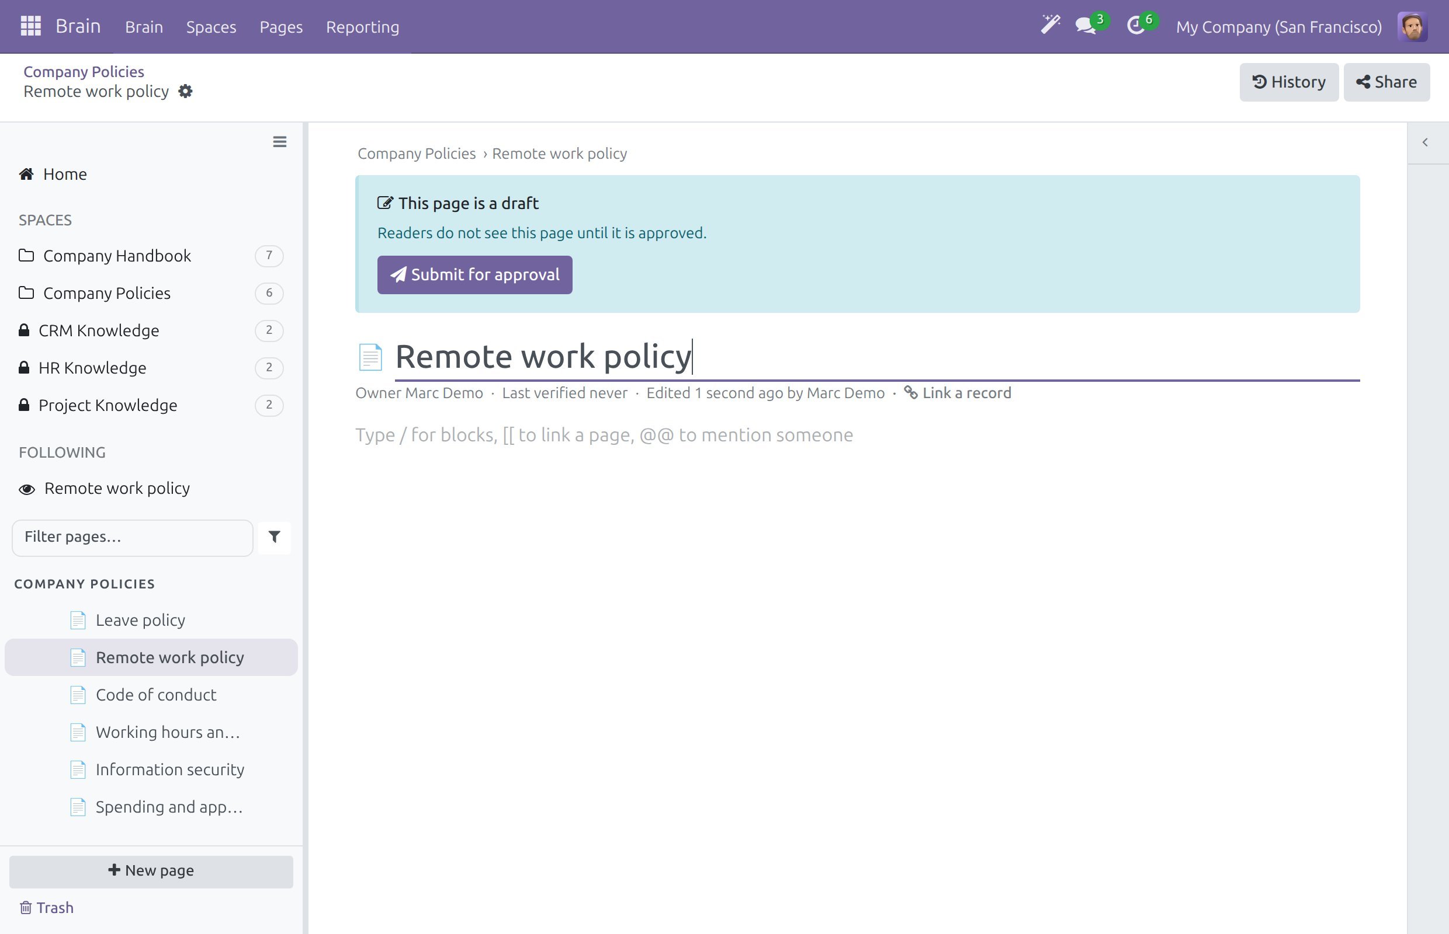This screenshot has height=934, width=1449.
Task: Open the gear settings next to Remote work policy
Action: (185, 92)
